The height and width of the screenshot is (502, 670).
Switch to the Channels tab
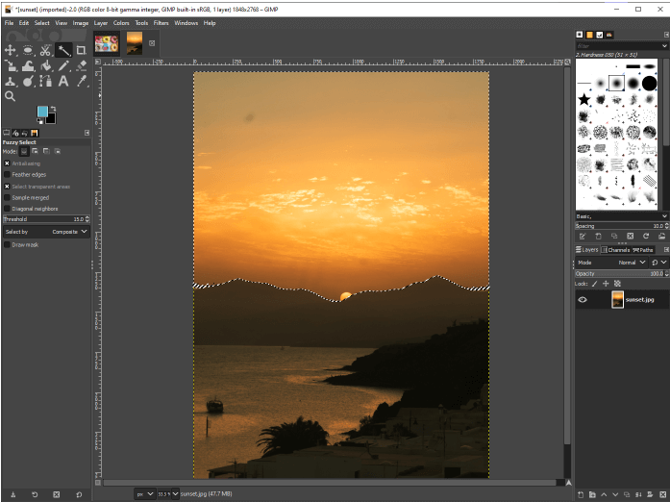pos(616,250)
